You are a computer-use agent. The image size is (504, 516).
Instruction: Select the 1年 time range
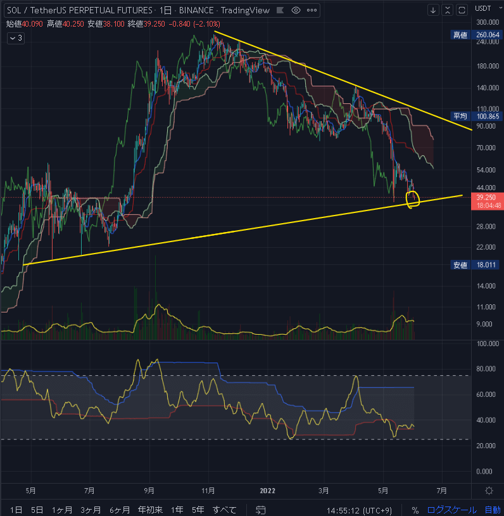click(177, 510)
